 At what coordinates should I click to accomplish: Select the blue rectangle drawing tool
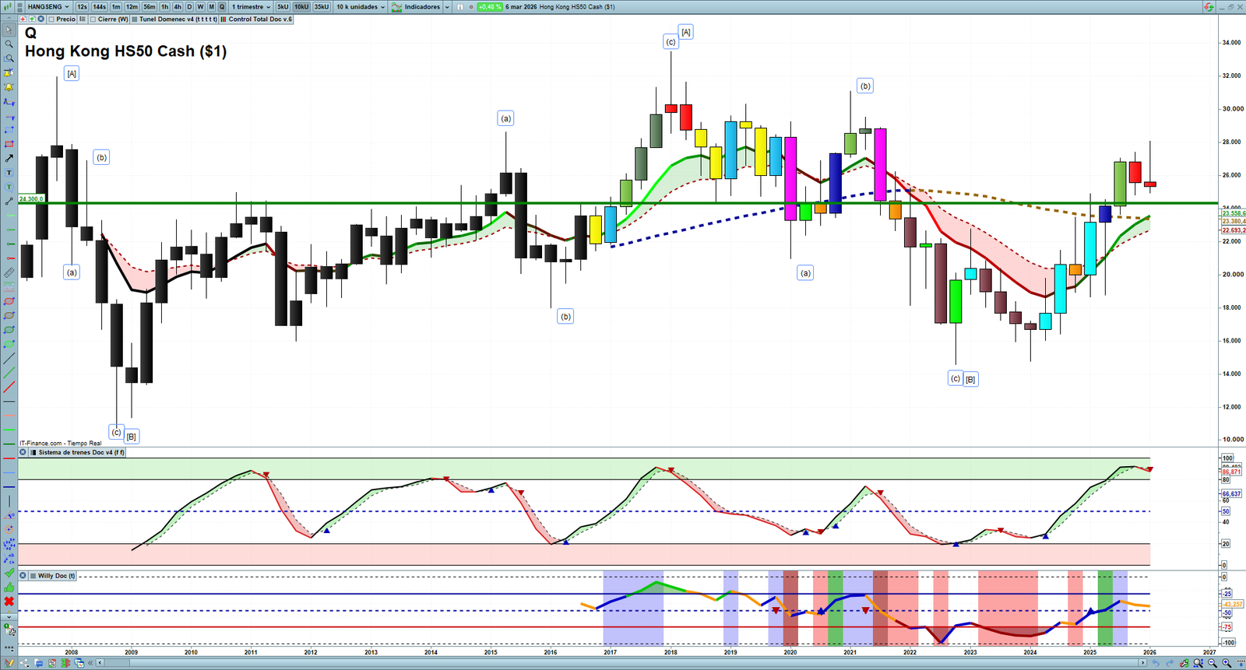point(9,130)
